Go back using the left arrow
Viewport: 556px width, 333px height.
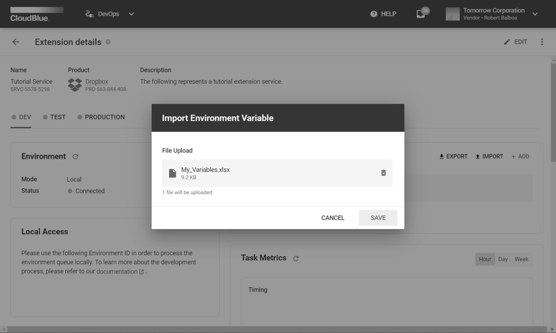point(16,42)
